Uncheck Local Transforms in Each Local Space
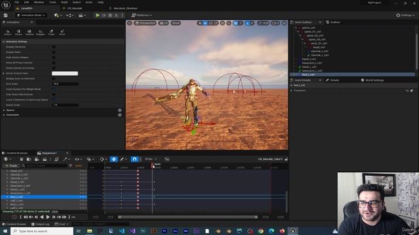This screenshot has height=235, width=419. pos(54,100)
